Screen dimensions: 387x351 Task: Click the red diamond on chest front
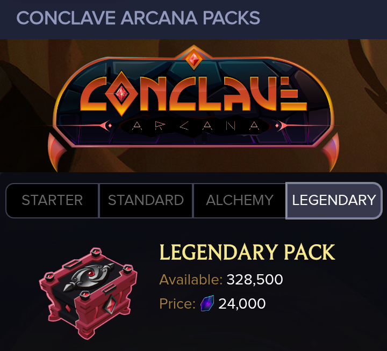[110, 305]
